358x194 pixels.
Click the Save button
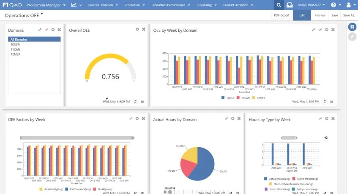coord(334,15)
